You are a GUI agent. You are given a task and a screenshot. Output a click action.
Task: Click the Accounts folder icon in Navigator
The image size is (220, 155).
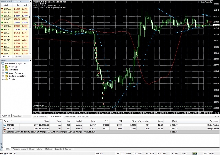coord(6,67)
